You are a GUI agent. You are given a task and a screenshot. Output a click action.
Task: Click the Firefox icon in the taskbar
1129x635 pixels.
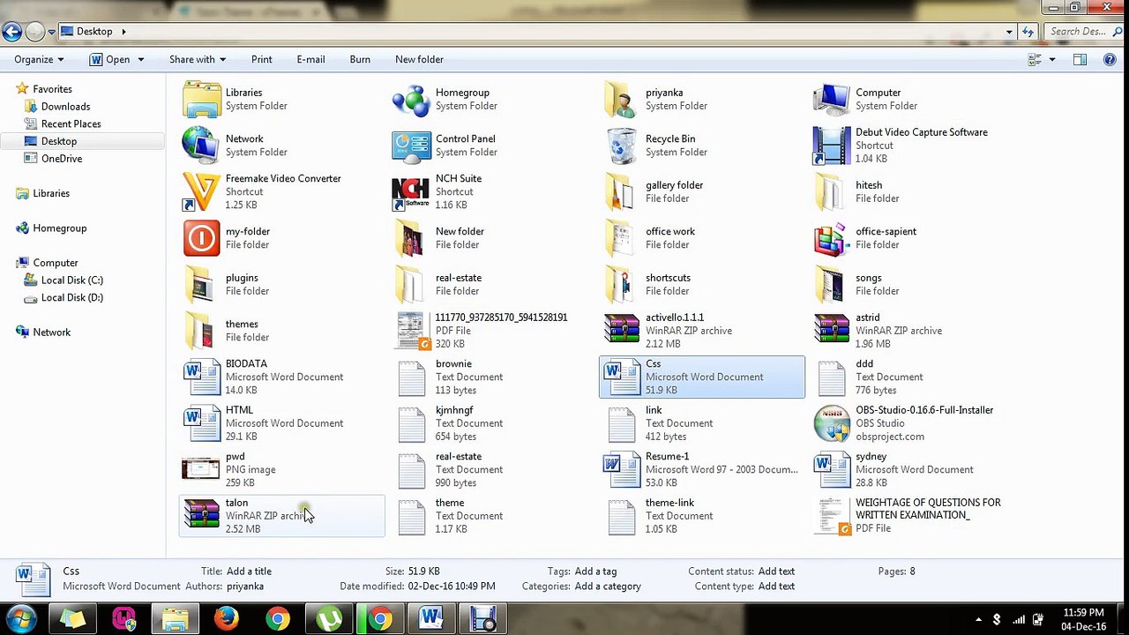coord(227,618)
